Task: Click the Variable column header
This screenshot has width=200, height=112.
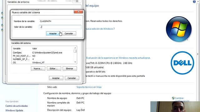Action: pyautogui.click(x=22, y=49)
